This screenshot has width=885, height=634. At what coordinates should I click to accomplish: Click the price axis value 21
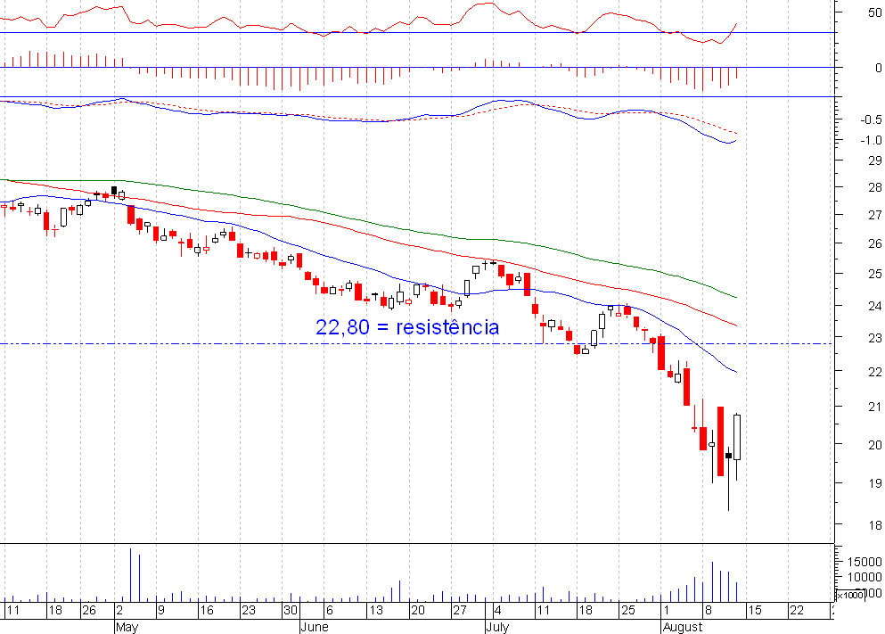click(x=875, y=407)
